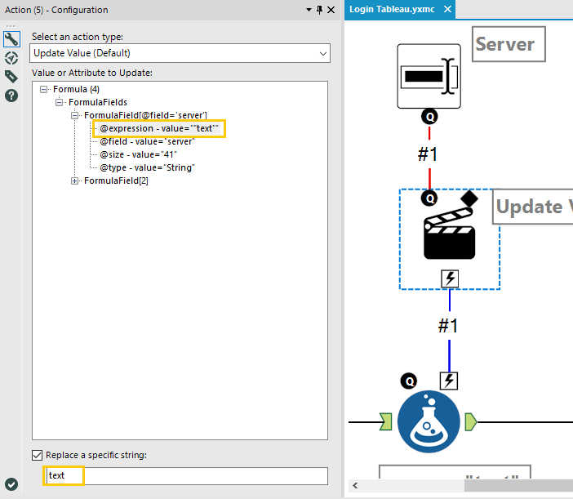Click the Text Box Q output anchor
573x499 pixels.
(429, 117)
